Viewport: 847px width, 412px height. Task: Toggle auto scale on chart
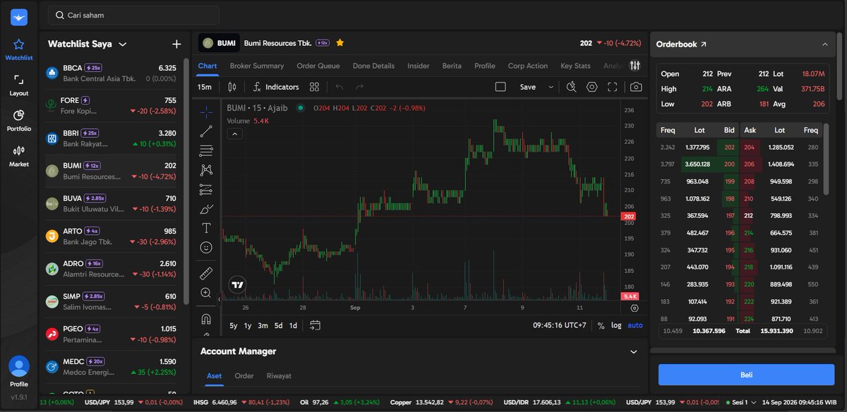pyautogui.click(x=635, y=325)
